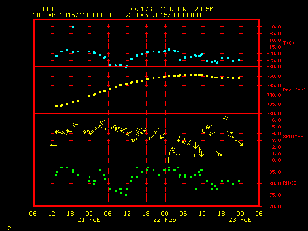Screen dimensions: 308x231
Task: Click the 75.0 humidity tick label
Action: [x=275, y=195]
